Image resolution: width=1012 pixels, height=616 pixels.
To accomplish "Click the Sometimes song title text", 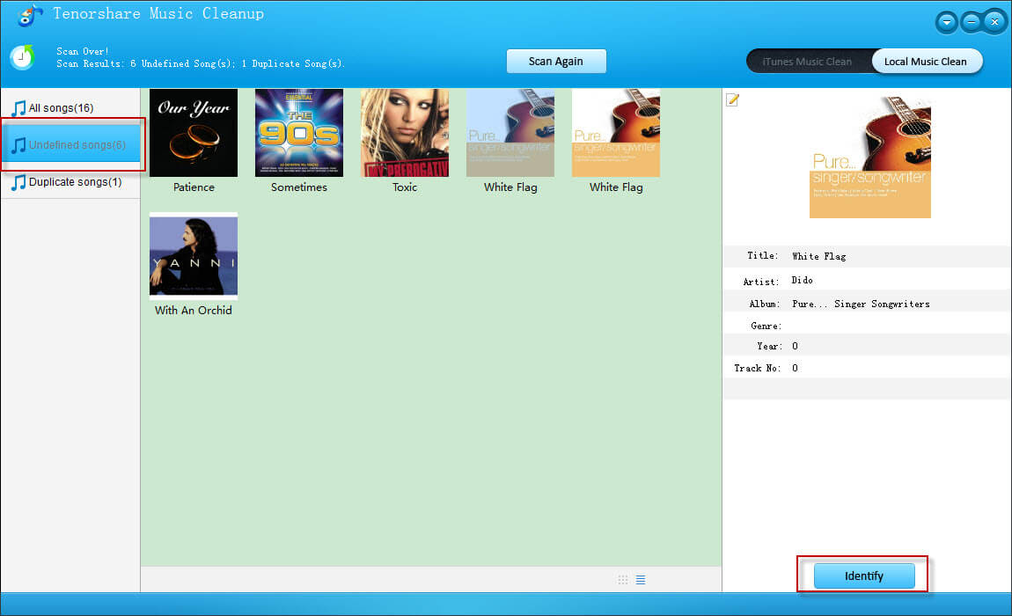I will click(x=299, y=187).
